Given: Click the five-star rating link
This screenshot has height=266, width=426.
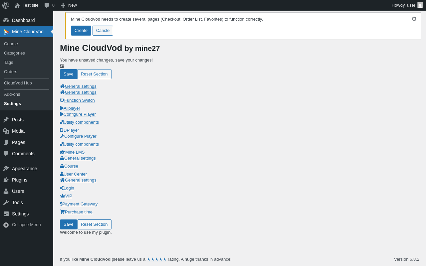Looking at the screenshot, I should [157, 259].
